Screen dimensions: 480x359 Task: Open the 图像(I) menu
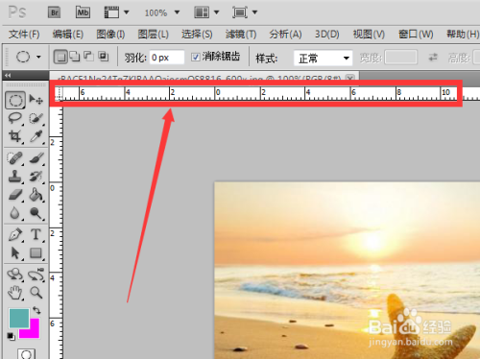[x=110, y=34]
